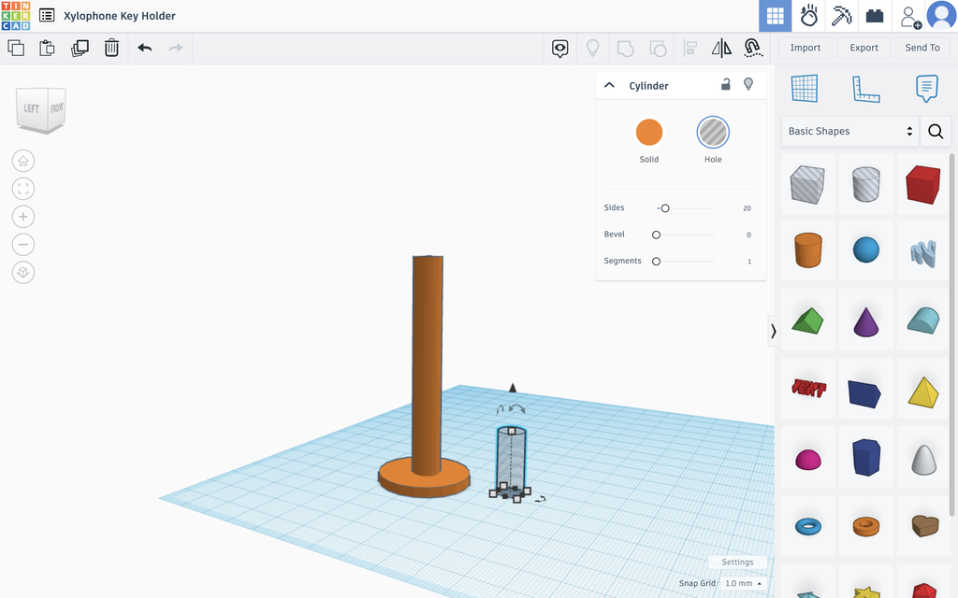Open the Blocks pickaxe workspace

click(842, 16)
